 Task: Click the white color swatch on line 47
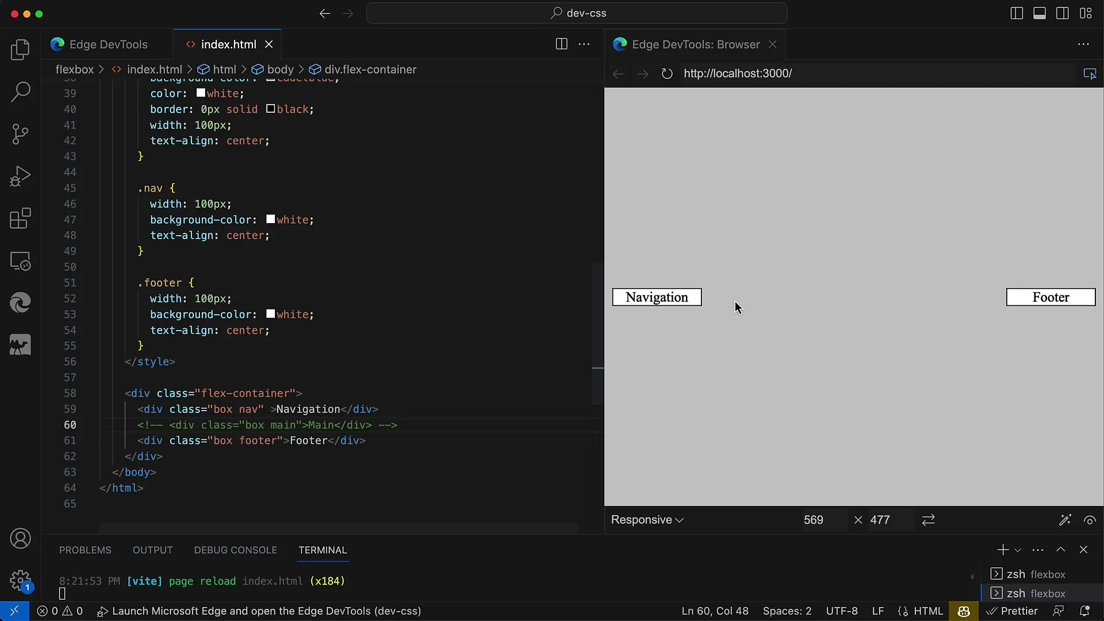[x=270, y=219]
